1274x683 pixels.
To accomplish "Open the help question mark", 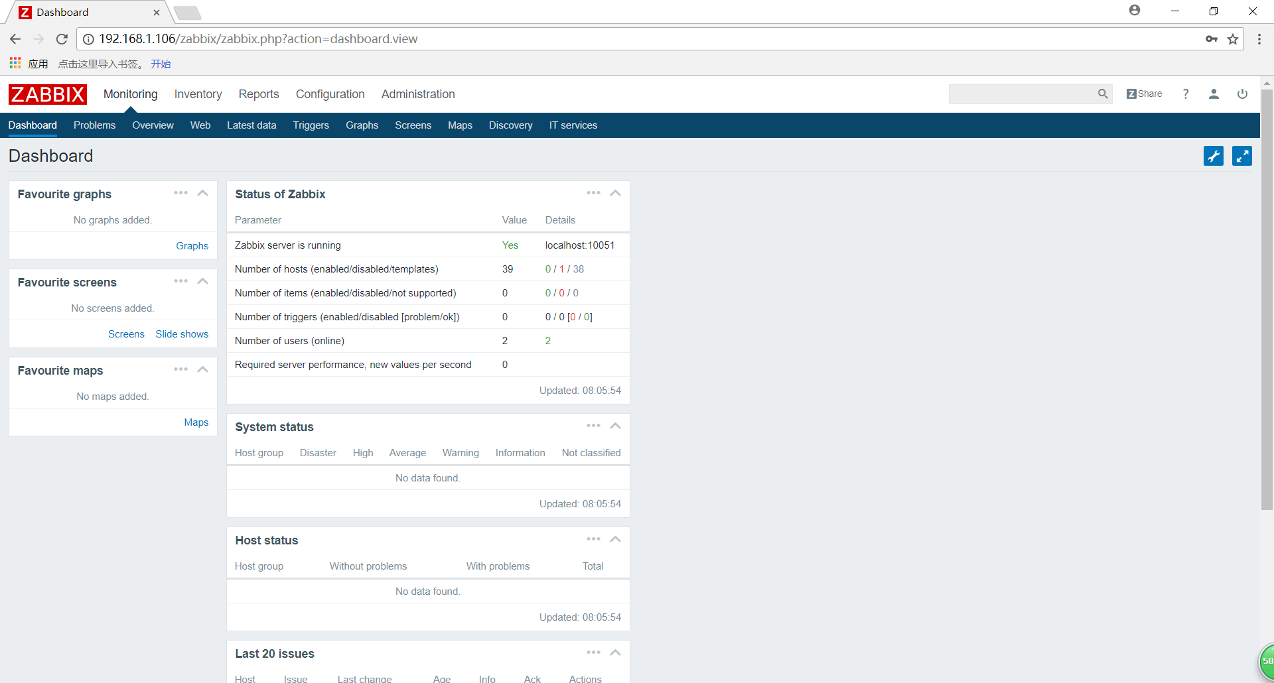I will pos(1186,94).
